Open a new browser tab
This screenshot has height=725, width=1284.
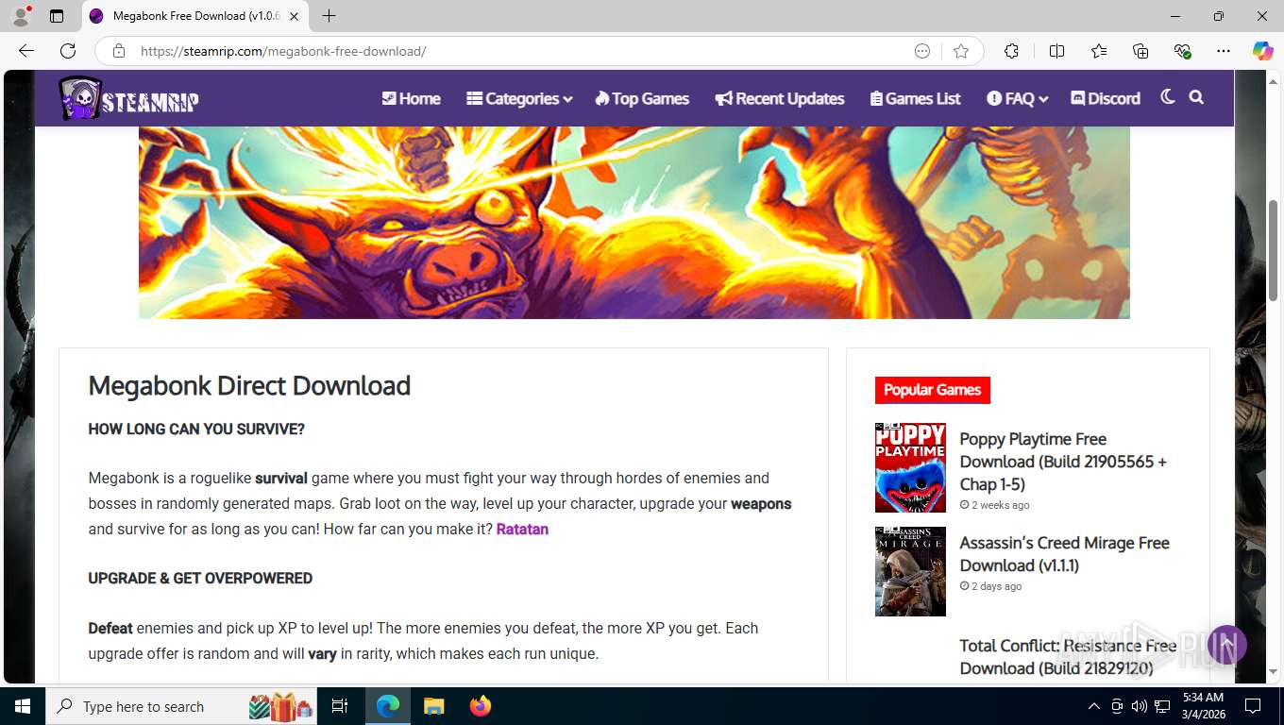click(329, 16)
